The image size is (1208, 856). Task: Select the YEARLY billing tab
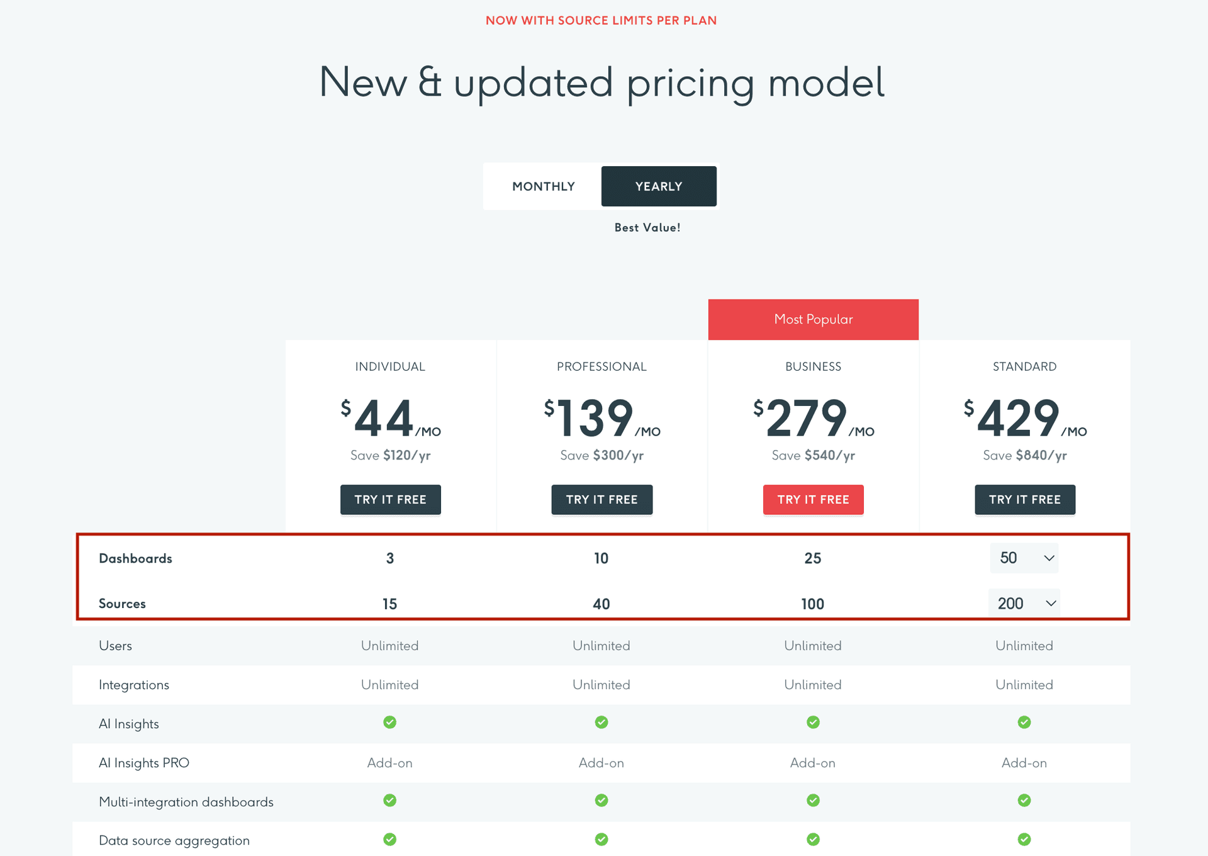point(658,186)
